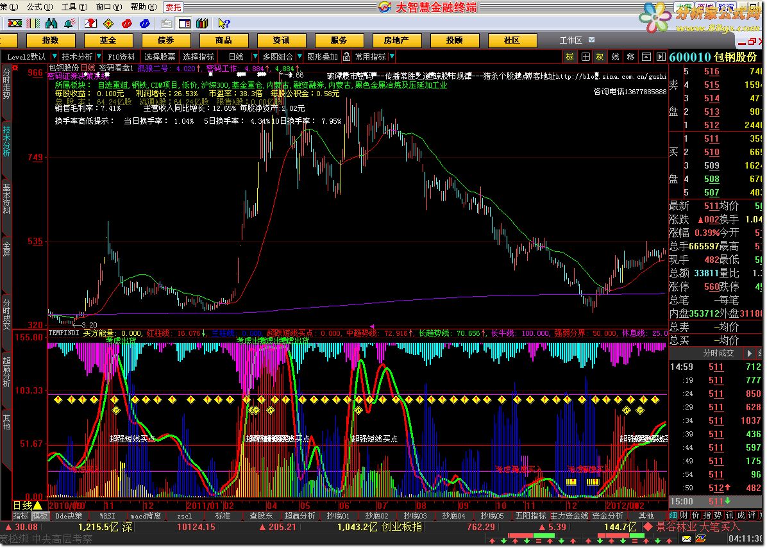Click the 选择指标 button
The image size is (767, 548).
[x=198, y=56]
